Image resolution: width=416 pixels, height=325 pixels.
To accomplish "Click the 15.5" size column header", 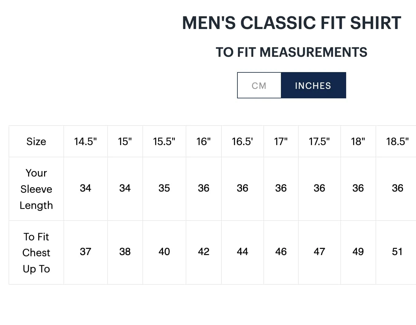I will (164, 141).
